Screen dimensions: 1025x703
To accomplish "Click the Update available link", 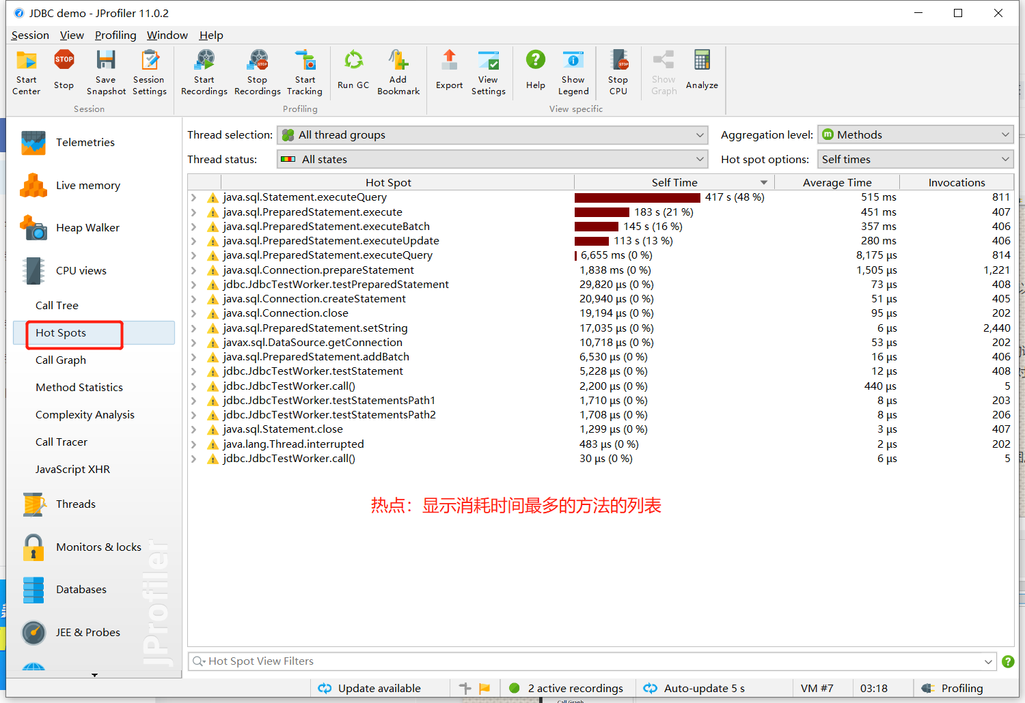I will (x=379, y=687).
